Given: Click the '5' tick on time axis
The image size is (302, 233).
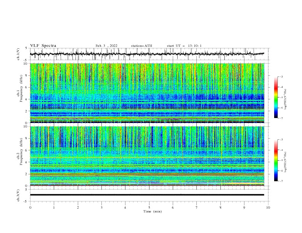Looking at the screenshot, I should pos(149,207).
